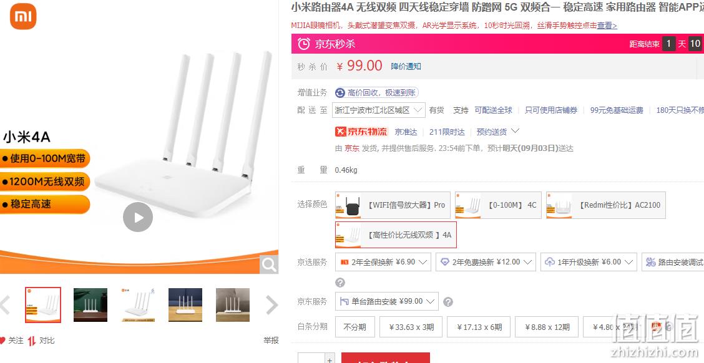Select the 【WIFI信号放大器】Pro option
The height and width of the screenshot is (363, 704).
point(393,205)
